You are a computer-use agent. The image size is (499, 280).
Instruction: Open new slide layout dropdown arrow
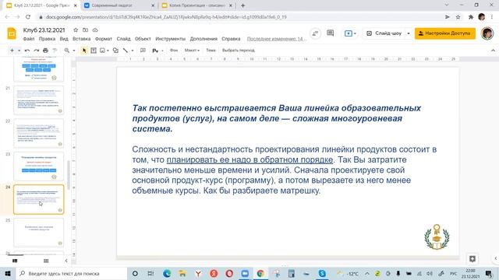tap(19, 51)
